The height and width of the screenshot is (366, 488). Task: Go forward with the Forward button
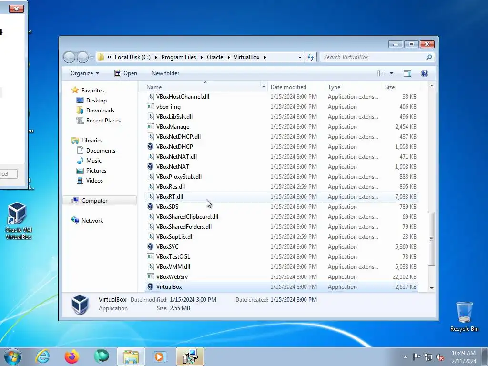(82, 57)
